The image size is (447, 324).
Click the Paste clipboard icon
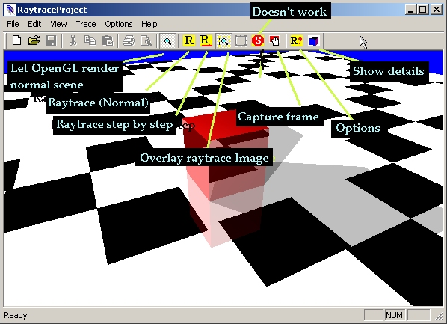(x=107, y=41)
